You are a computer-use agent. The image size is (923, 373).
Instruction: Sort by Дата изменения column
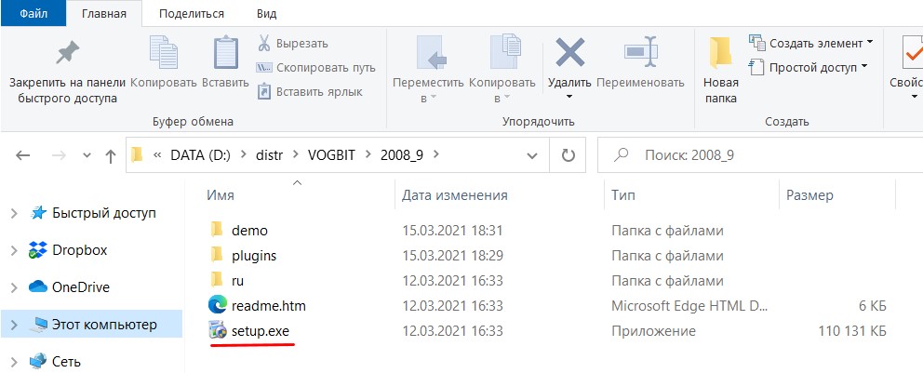pyautogui.click(x=454, y=195)
